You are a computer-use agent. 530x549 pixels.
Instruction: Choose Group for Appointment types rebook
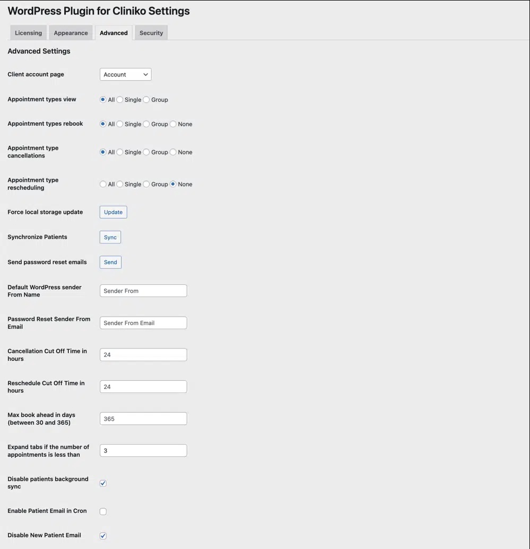coord(146,124)
